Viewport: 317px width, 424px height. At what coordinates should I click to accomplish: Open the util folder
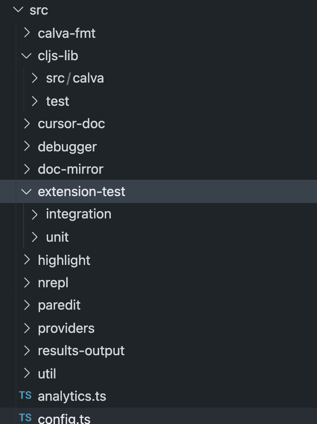(46, 374)
